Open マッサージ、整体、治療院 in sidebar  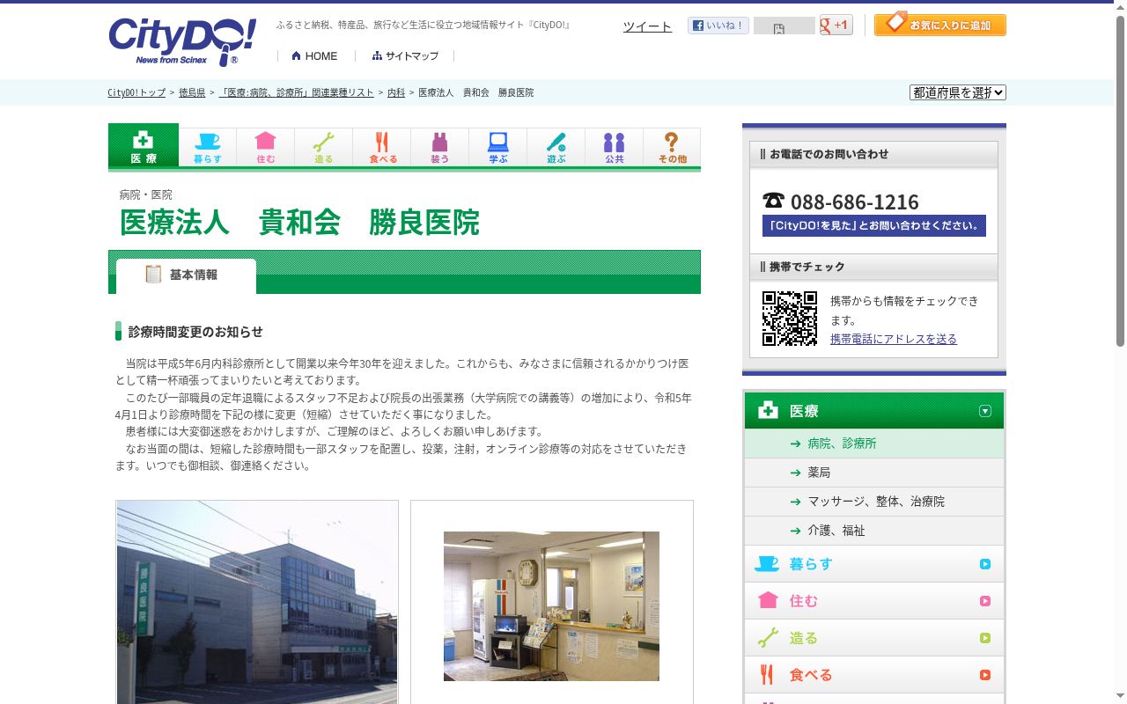873,502
